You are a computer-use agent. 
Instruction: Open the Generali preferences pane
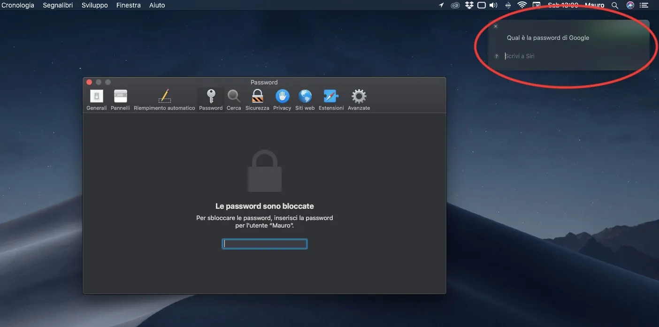pos(96,97)
